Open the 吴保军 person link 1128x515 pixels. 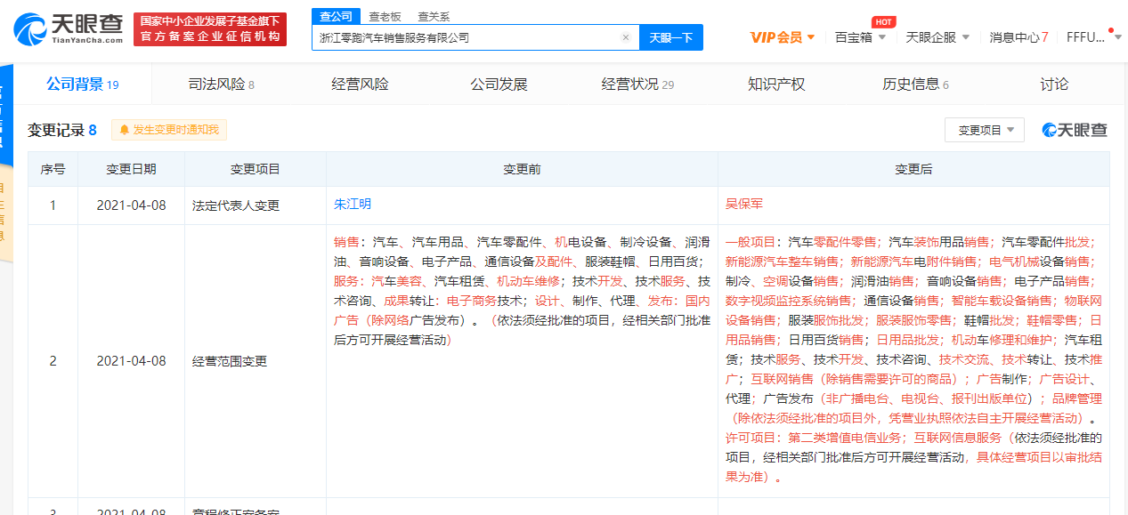(x=743, y=205)
